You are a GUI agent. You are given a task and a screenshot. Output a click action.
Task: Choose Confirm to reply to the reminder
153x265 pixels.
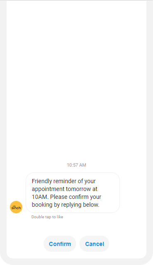click(x=60, y=244)
